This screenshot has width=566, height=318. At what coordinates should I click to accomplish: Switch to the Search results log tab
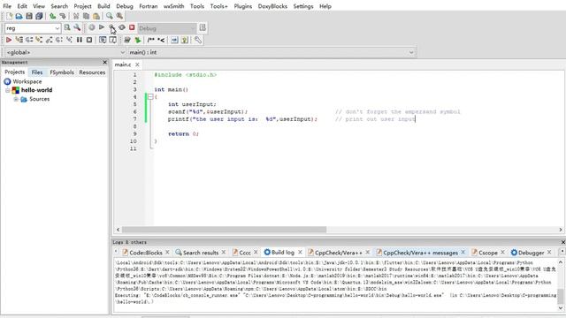[201, 253]
